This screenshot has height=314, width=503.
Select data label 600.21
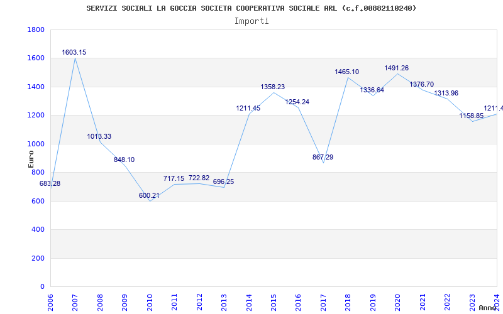[149, 195]
